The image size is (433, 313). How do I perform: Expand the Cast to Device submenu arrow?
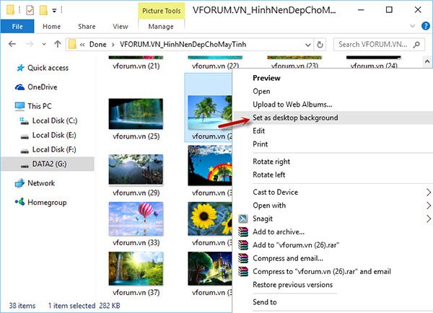pos(428,192)
